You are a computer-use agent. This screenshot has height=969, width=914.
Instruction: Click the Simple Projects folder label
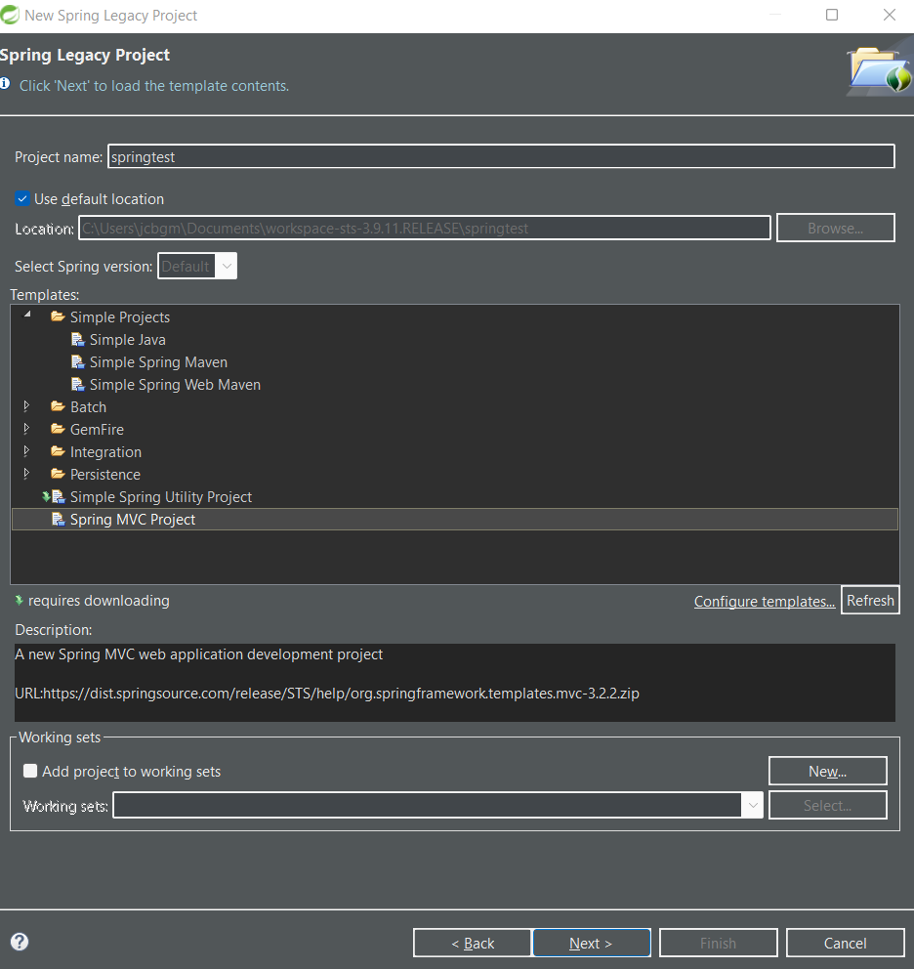coord(120,317)
